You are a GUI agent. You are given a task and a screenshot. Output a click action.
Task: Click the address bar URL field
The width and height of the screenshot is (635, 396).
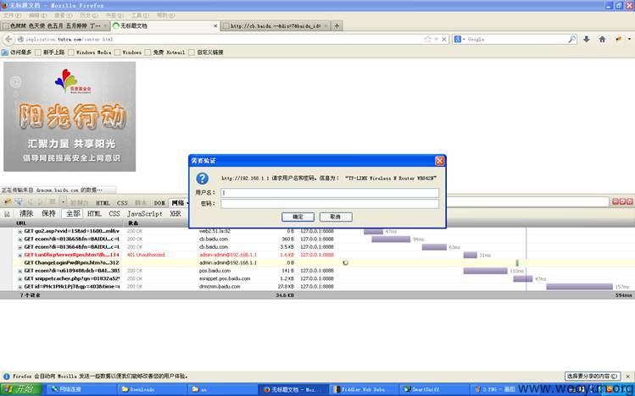(x=219, y=39)
